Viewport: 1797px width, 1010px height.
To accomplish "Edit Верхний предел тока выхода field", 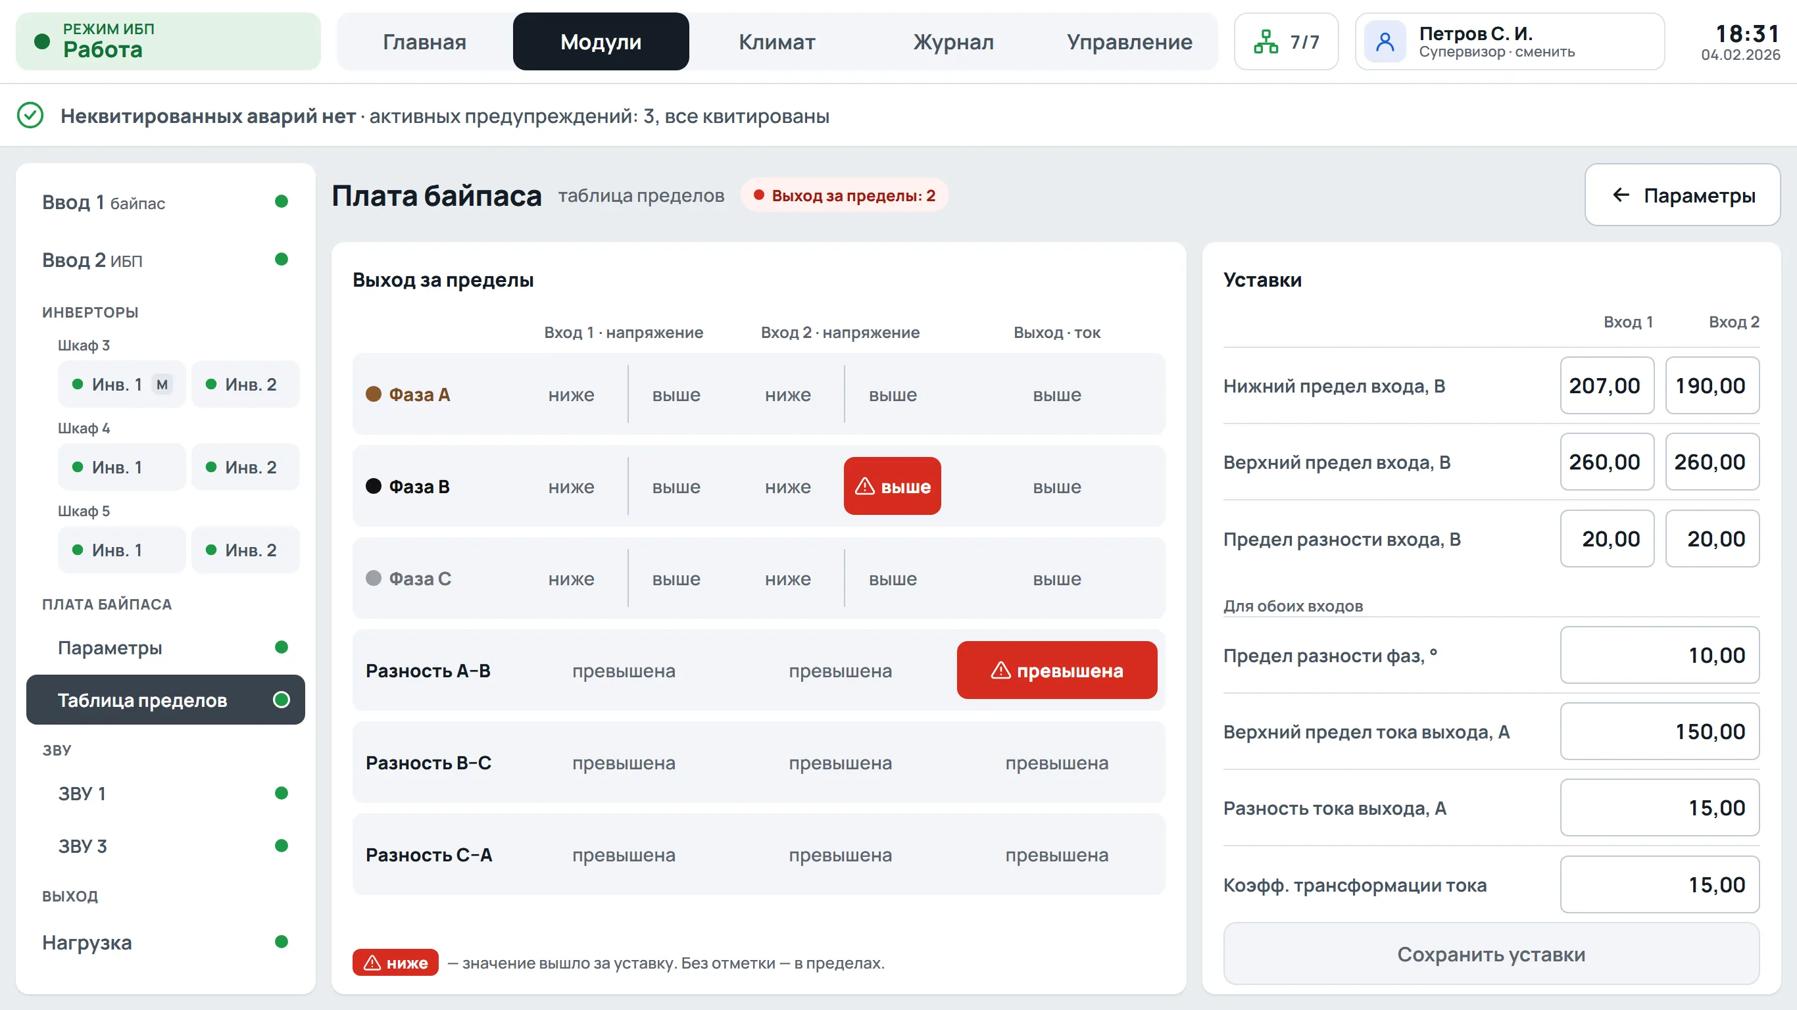I will pyautogui.click(x=1660, y=732).
